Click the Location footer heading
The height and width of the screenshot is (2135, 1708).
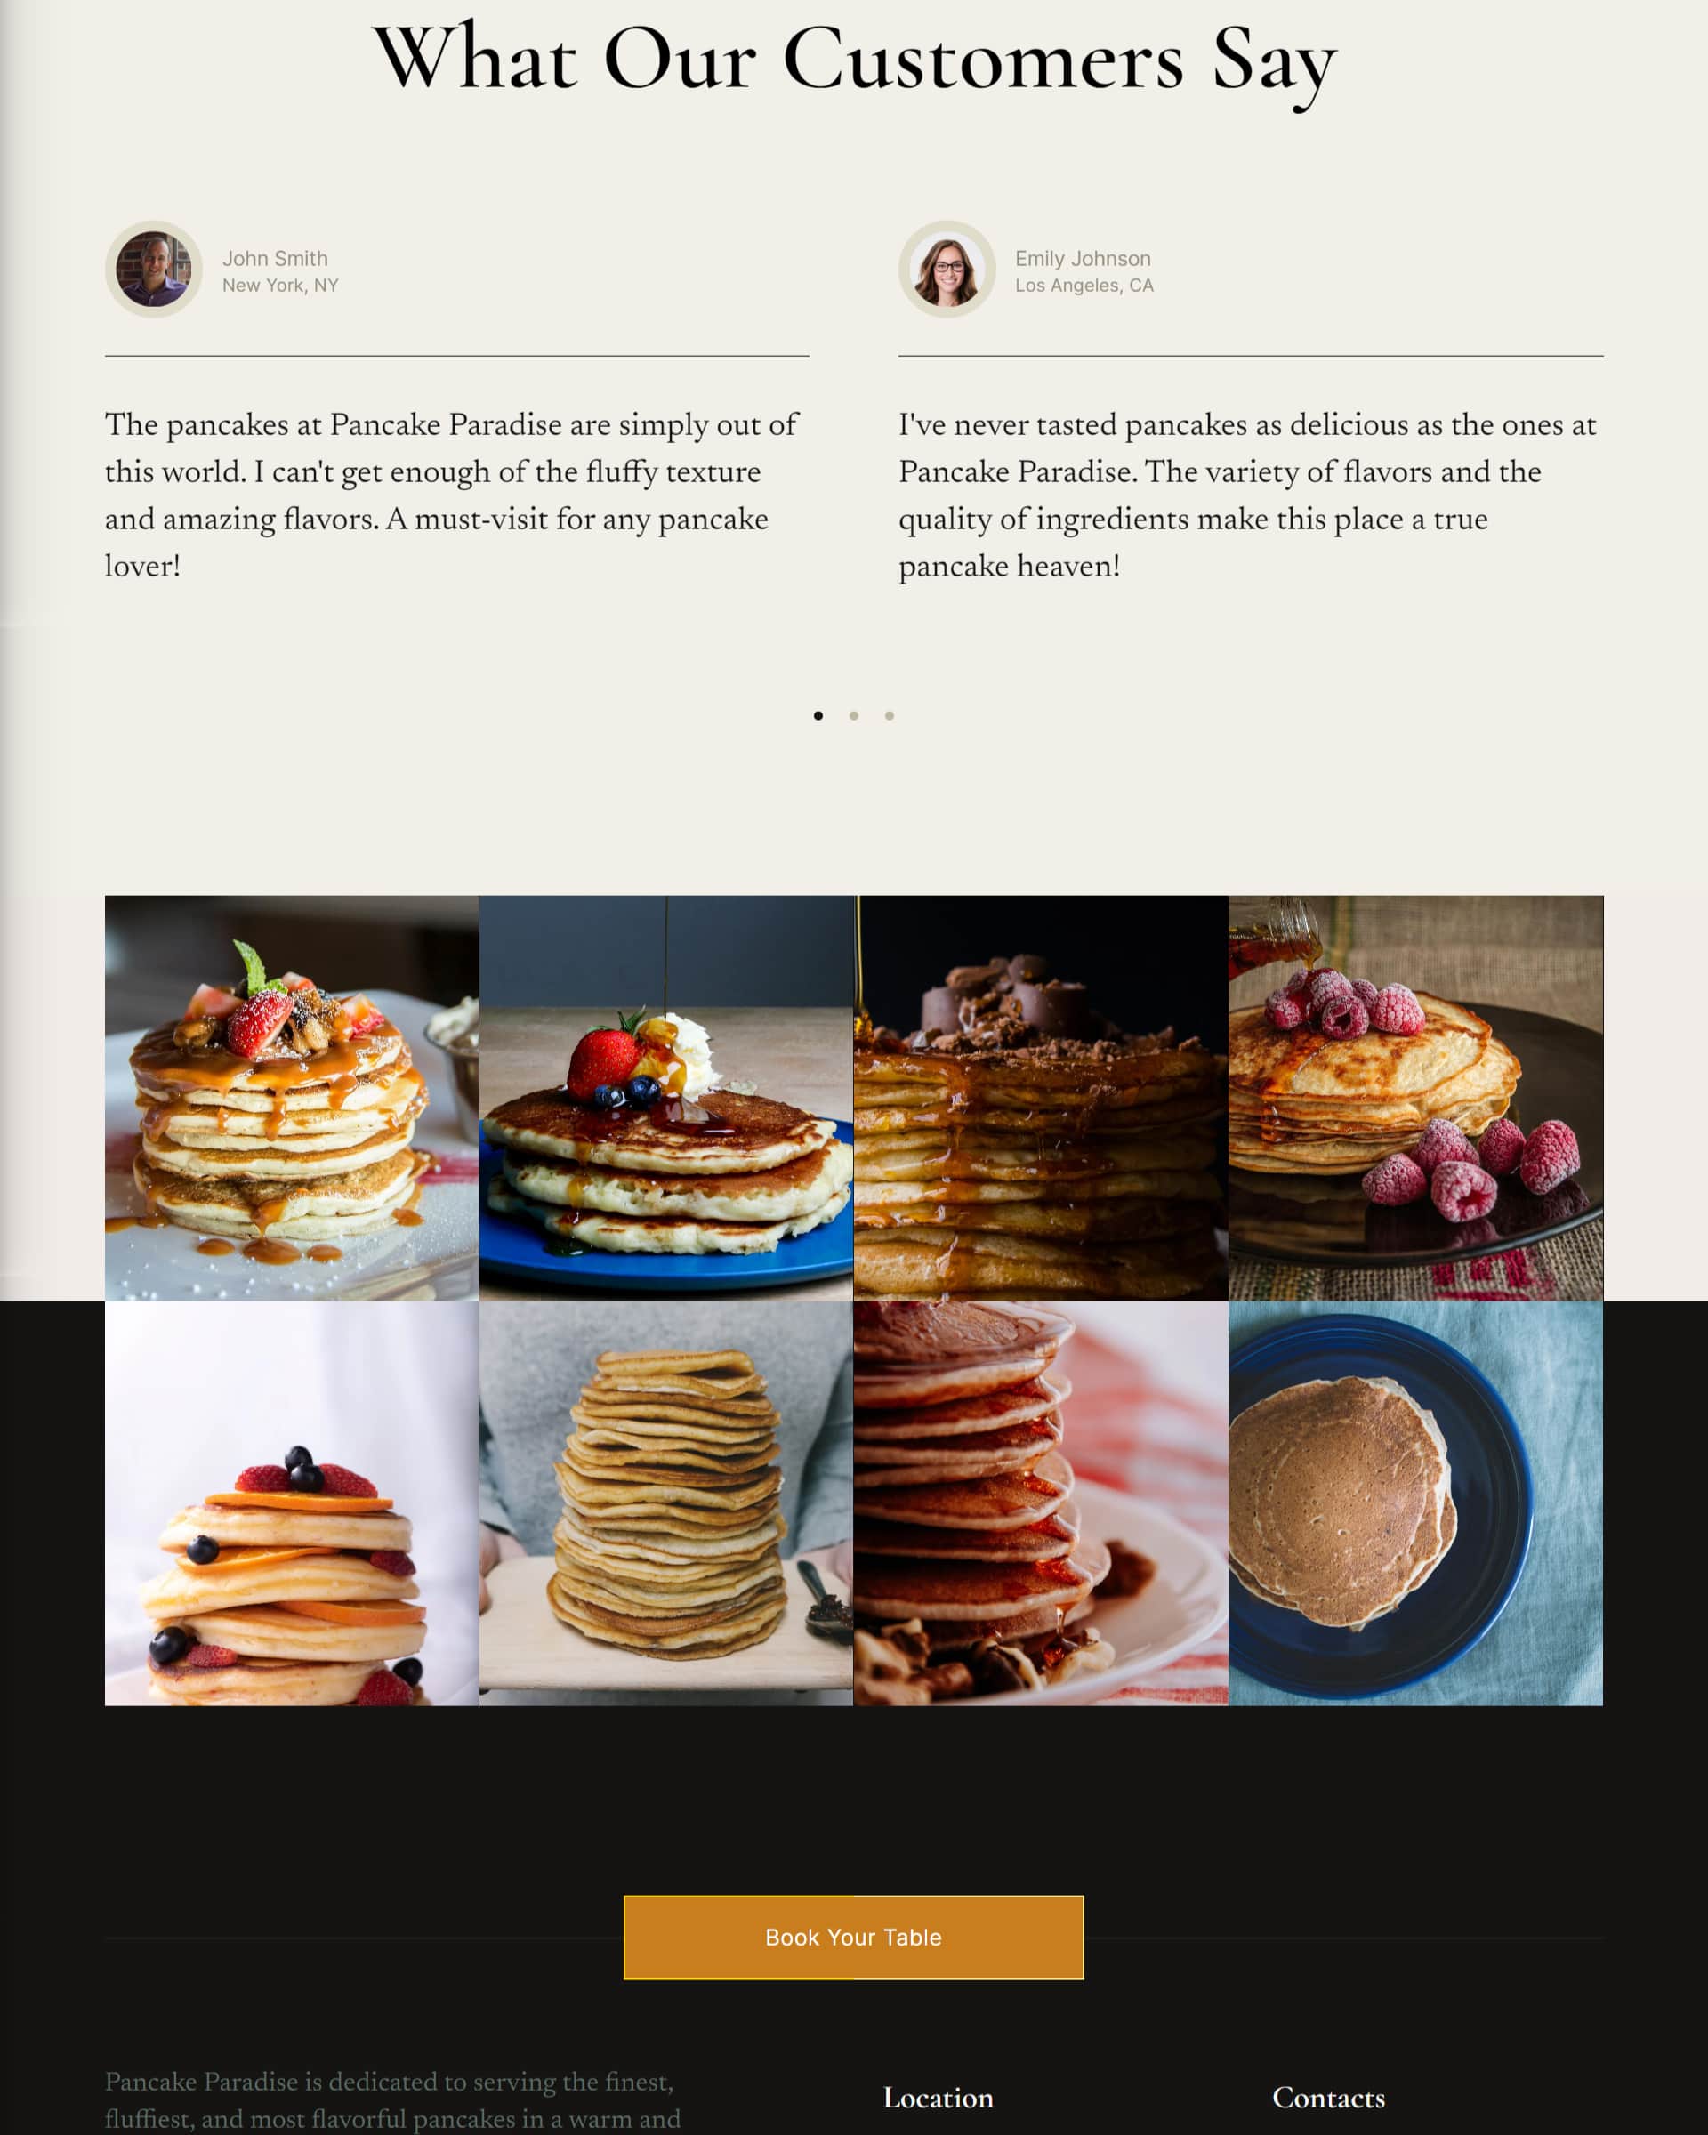(x=938, y=2098)
